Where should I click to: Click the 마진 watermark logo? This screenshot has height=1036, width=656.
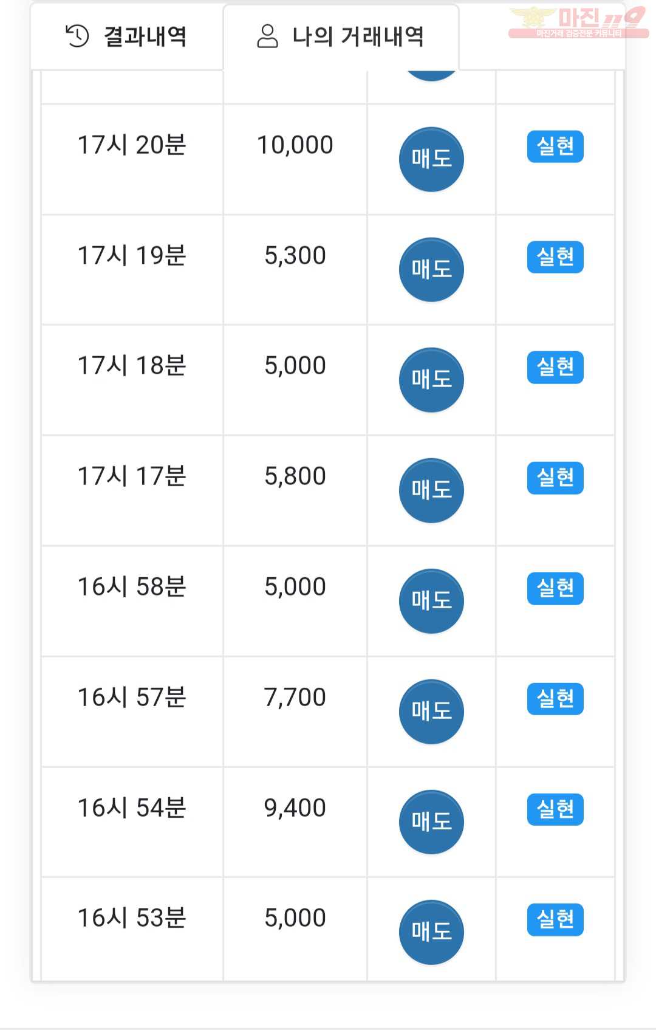tap(578, 22)
